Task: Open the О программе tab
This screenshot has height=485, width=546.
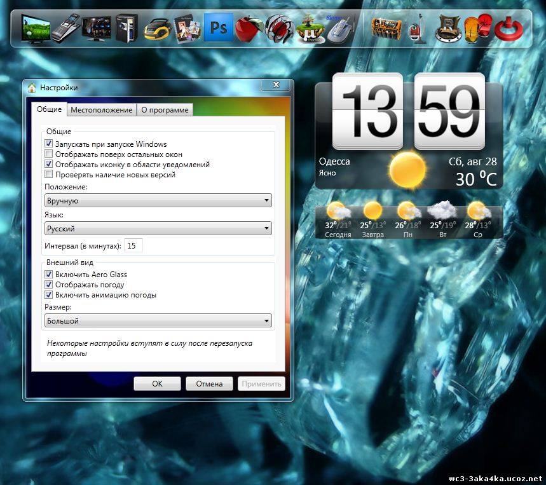Action: point(165,110)
